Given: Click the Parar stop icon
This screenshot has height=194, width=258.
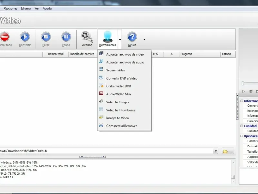Looking at the screenshot, I should (46, 37).
